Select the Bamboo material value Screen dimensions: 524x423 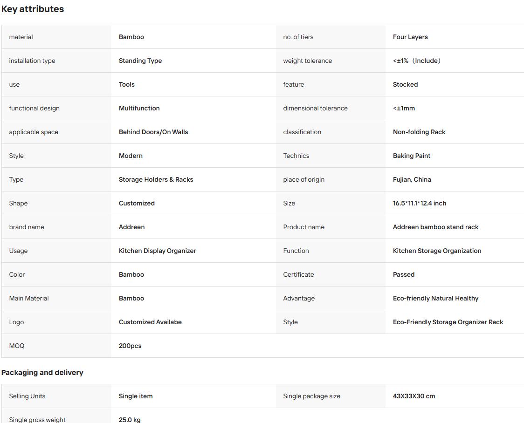131,37
